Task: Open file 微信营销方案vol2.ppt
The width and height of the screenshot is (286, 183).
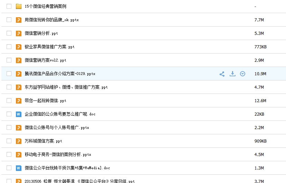Action: point(45,60)
